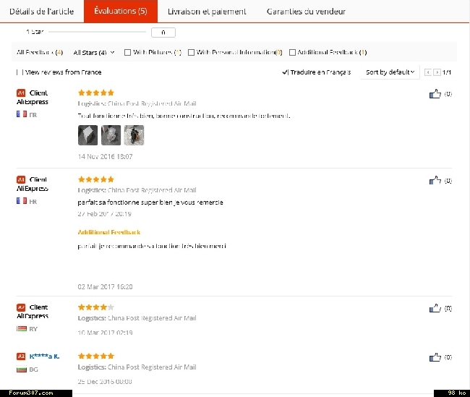This screenshot has width=470, height=397.
Task: Click R****a K. member level badge
Action: click(x=21, y=357)
